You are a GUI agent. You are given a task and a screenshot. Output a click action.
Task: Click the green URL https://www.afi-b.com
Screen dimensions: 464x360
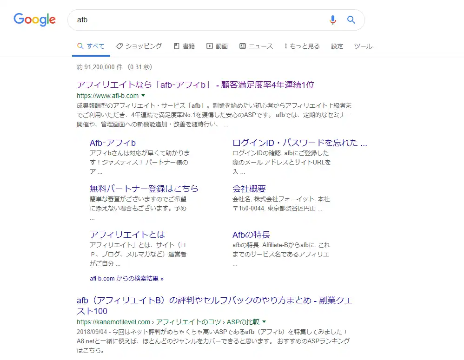click(x=108, y=96)
